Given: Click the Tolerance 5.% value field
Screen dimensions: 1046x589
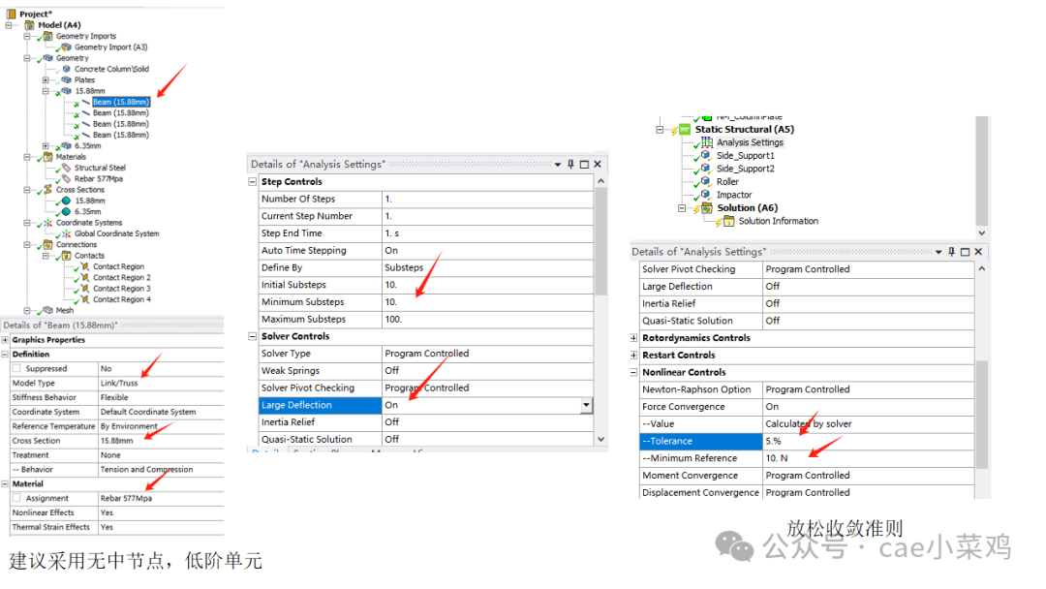Looking at the screenshot, I should click(868, 441).
